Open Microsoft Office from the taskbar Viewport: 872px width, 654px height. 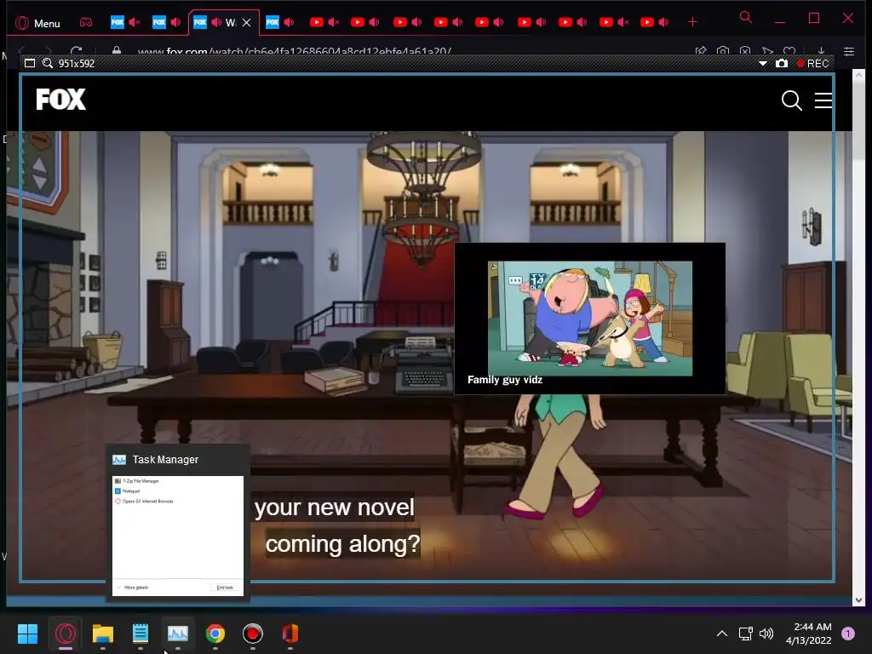pos(290,634)
